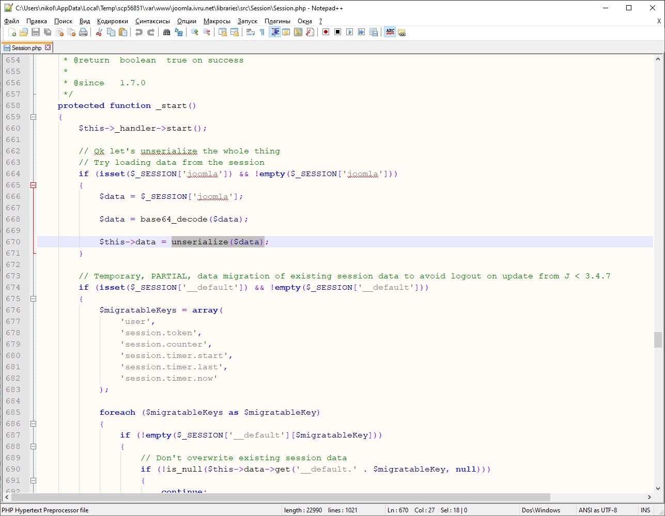Toggle synchronized vertical scrolling
Screen dimensions: 665x516
(x=222, y=33)
